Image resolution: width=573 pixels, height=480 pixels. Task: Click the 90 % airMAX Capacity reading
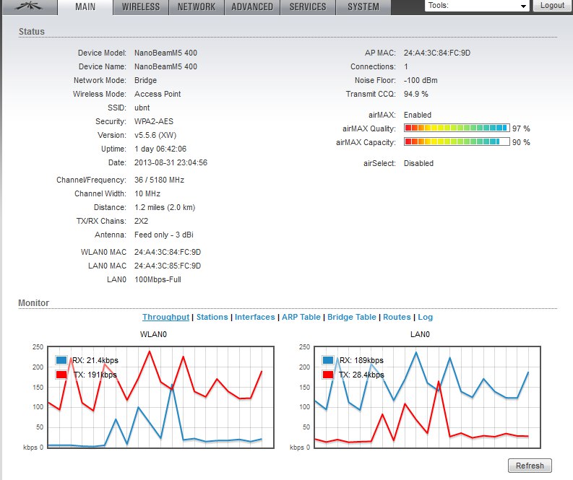click(521, 142)
